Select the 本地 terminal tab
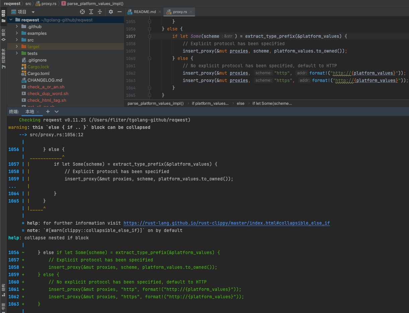The height and width of the screenshot is (313, 409). (29, 111)
